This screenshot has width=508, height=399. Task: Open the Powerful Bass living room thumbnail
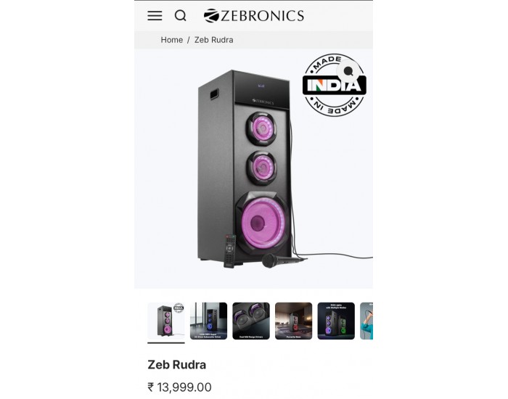[293, 321]
